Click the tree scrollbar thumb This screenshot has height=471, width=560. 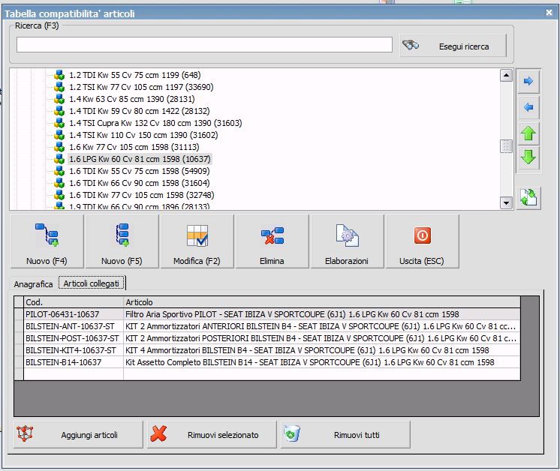pos(506,146)
